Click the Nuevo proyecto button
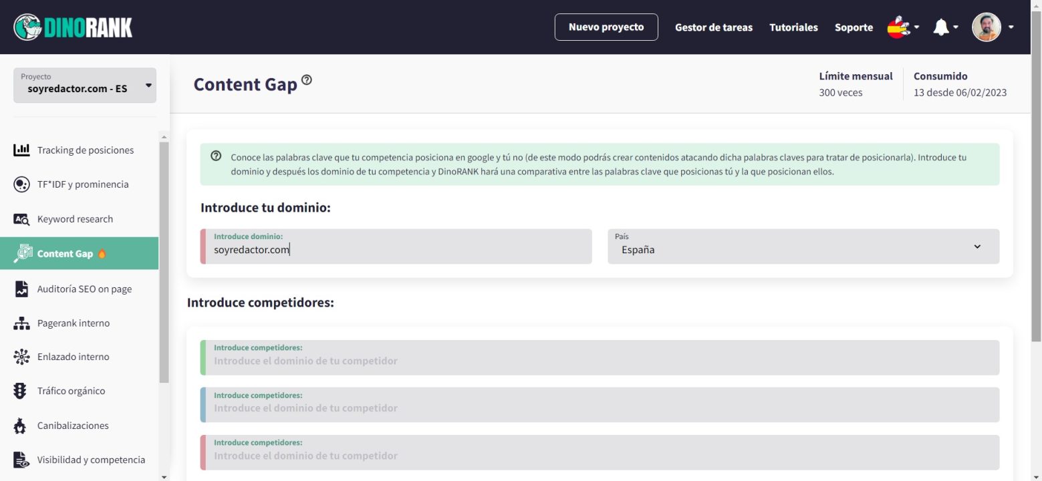 click(x=606, y=27)
